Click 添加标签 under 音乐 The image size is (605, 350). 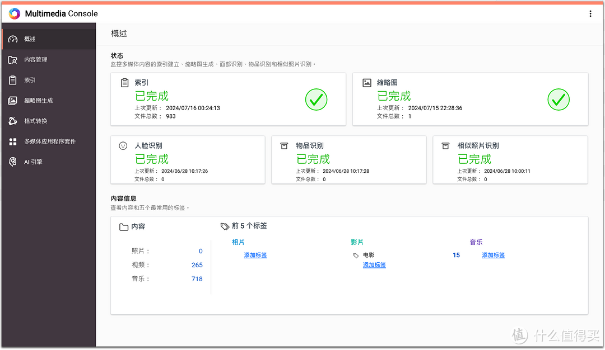[493, 254]
